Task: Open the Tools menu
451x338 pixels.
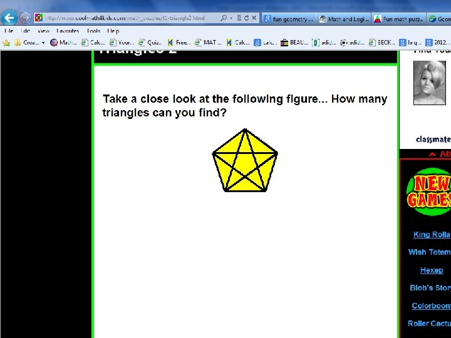Action: pos(93,31)
